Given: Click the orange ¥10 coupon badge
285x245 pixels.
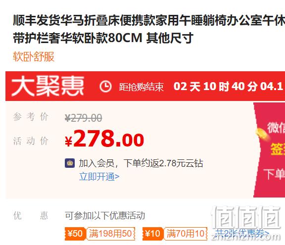Looking at the screenshot, I should point(153,234).
